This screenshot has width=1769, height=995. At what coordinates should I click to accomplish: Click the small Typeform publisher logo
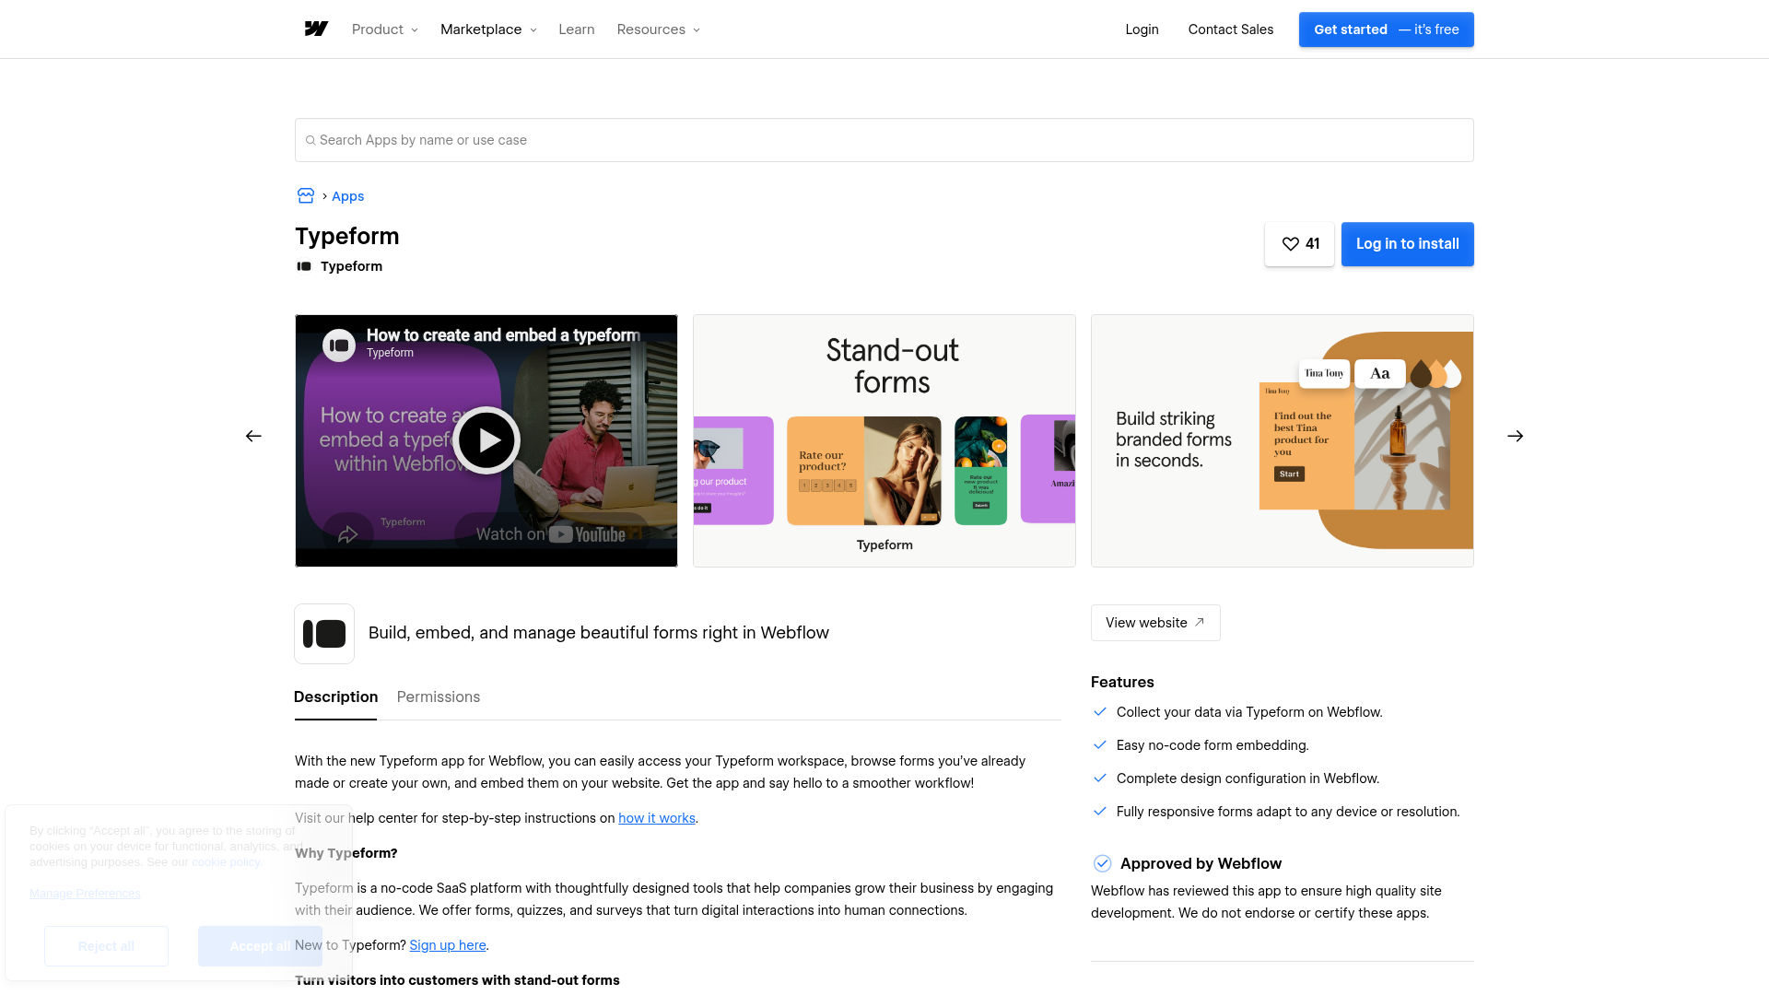(x=304, y=266)
